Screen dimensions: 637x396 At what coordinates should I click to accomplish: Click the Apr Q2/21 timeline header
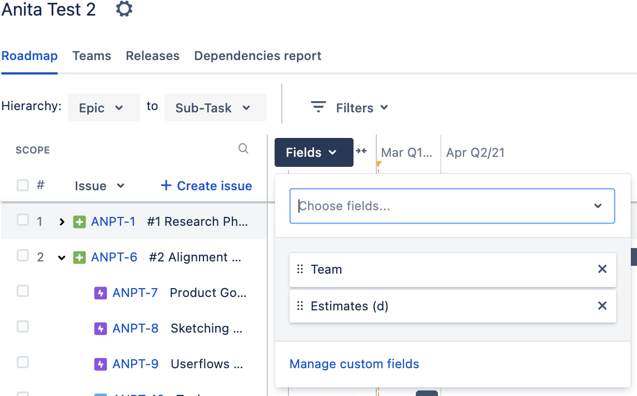(x=475, y=152)
